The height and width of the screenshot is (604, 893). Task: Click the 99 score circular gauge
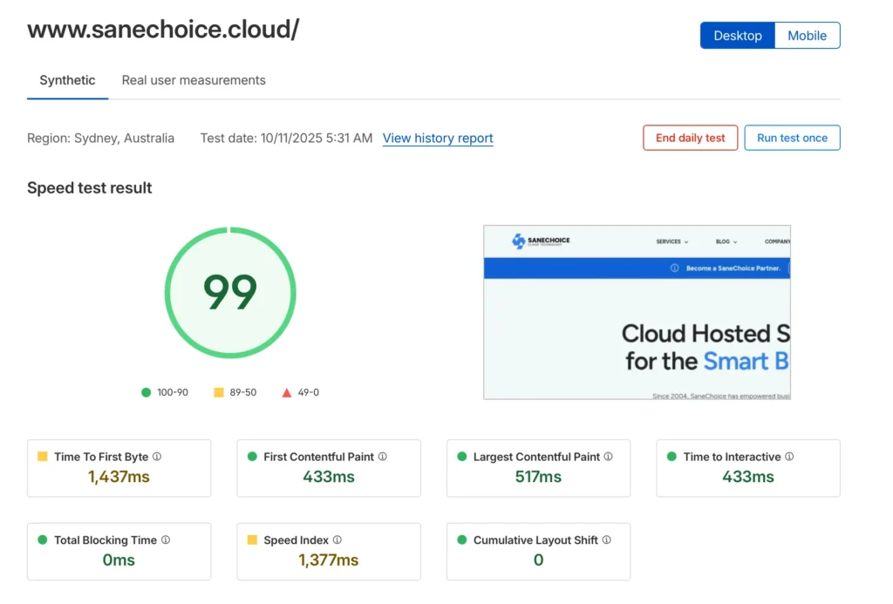pos(230,293)
